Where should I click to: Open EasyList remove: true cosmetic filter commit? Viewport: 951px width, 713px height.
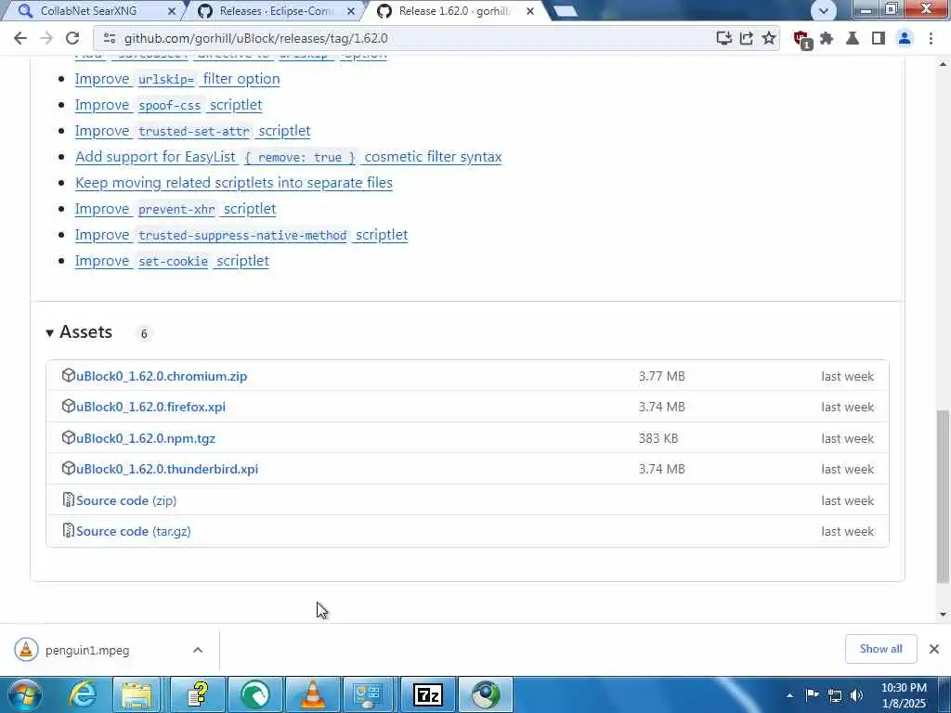click(288, 157)
